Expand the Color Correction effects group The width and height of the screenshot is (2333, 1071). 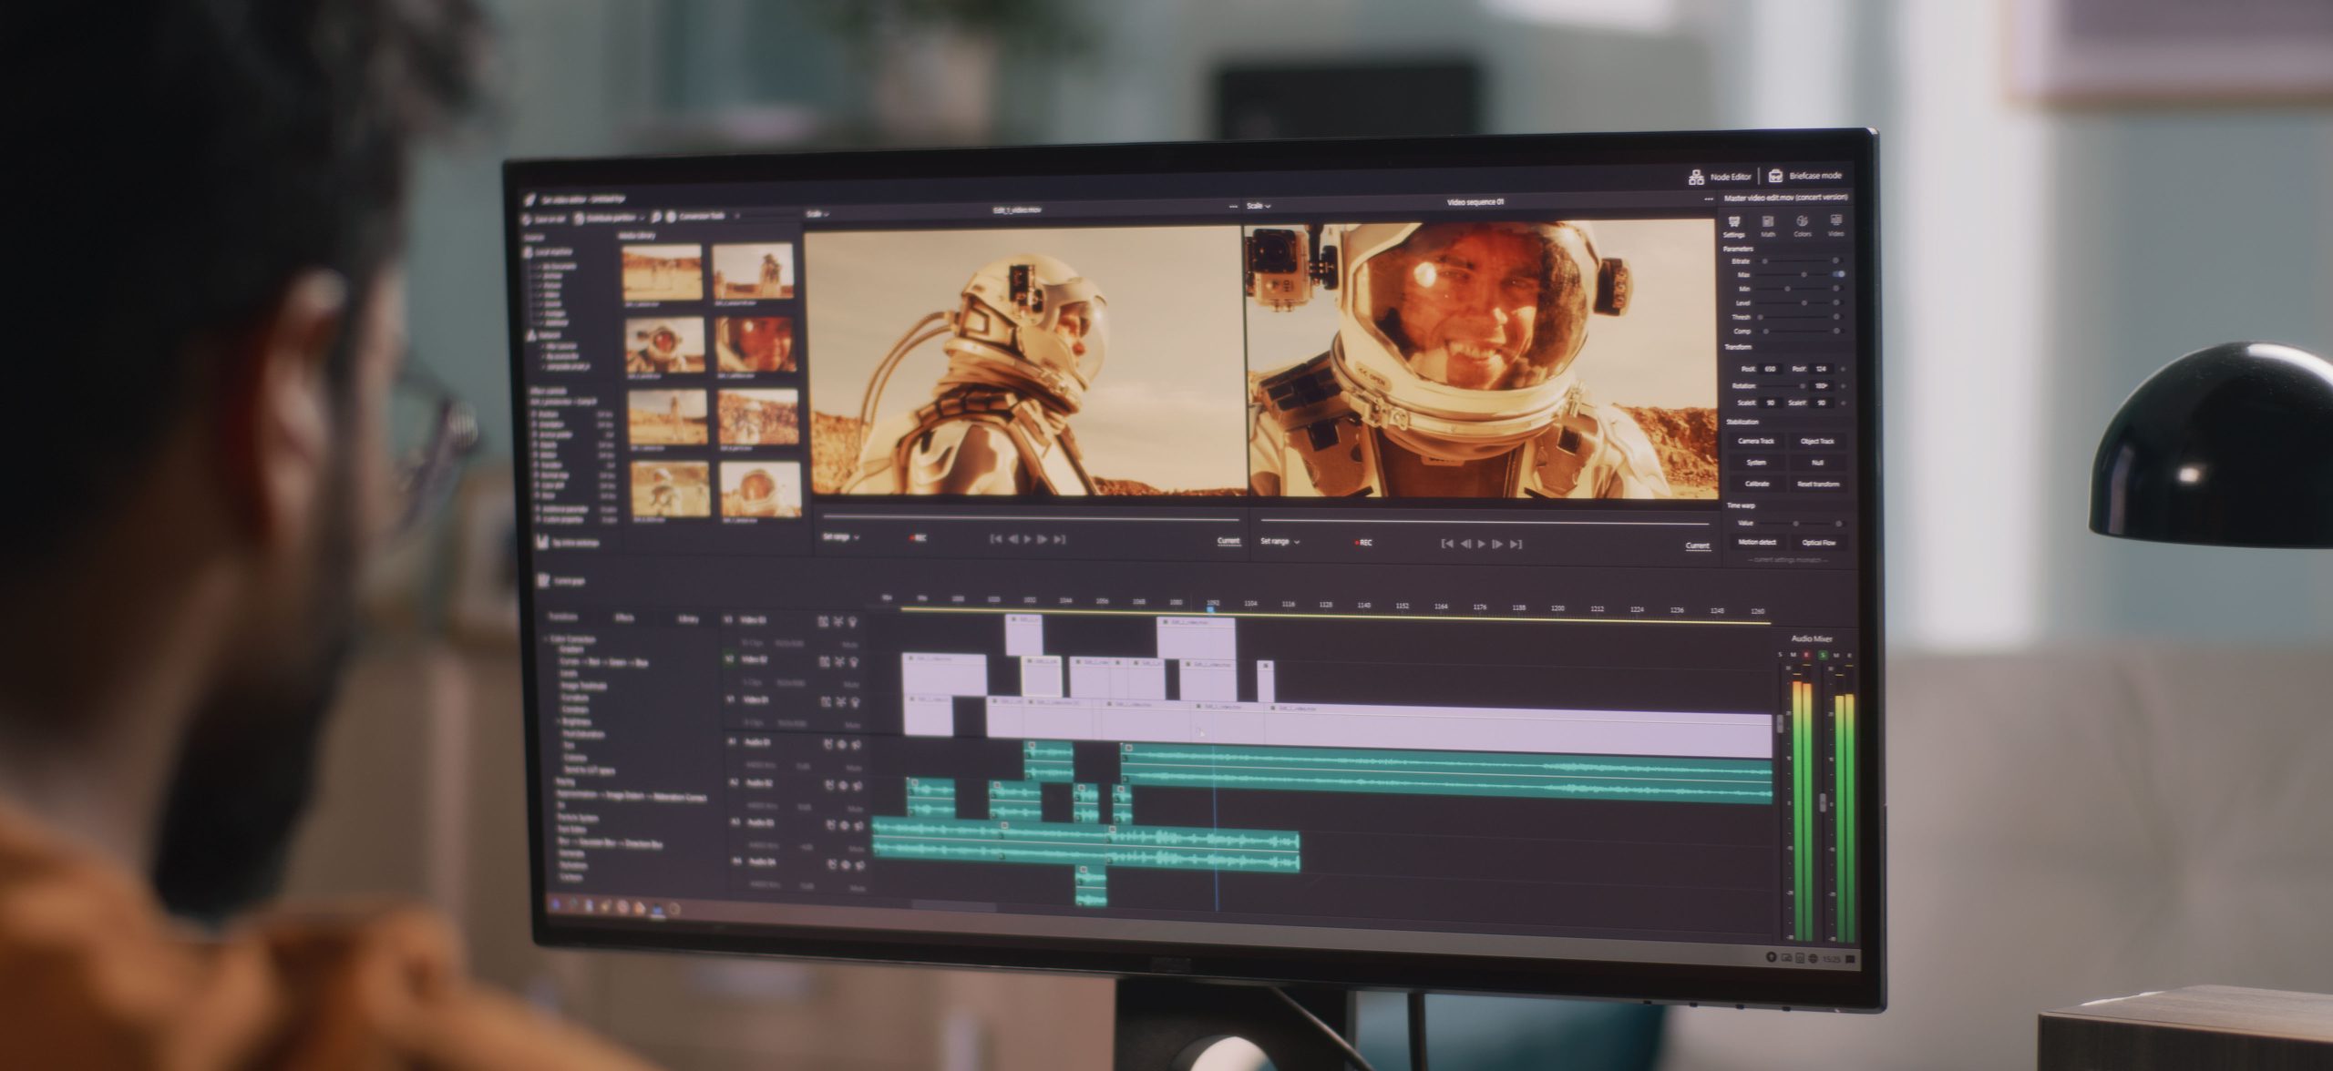(570, 639)
